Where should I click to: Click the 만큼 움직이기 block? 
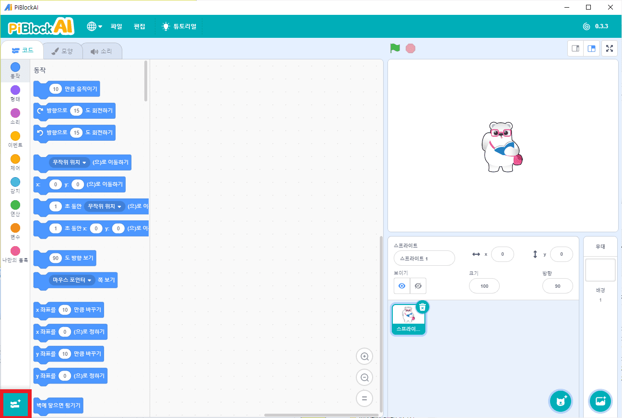click(x=67, y=90)
